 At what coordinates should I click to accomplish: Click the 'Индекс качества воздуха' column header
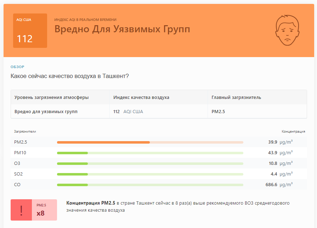(x=141, y=97)
